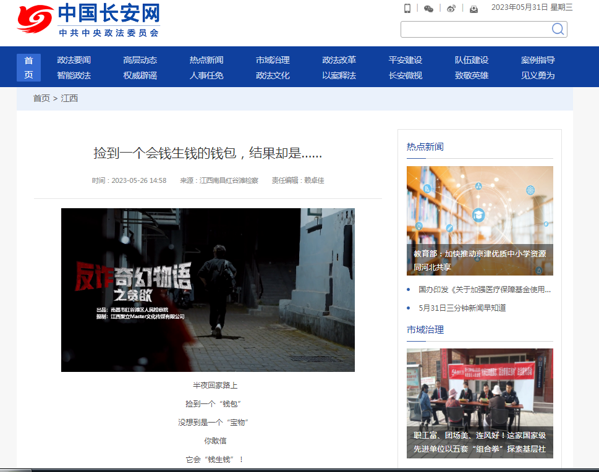Image resolution: width=599 pixels, height=472 pixels.
Task: Click article line 没想到是一个“宝物”
Action: point(213,423)
